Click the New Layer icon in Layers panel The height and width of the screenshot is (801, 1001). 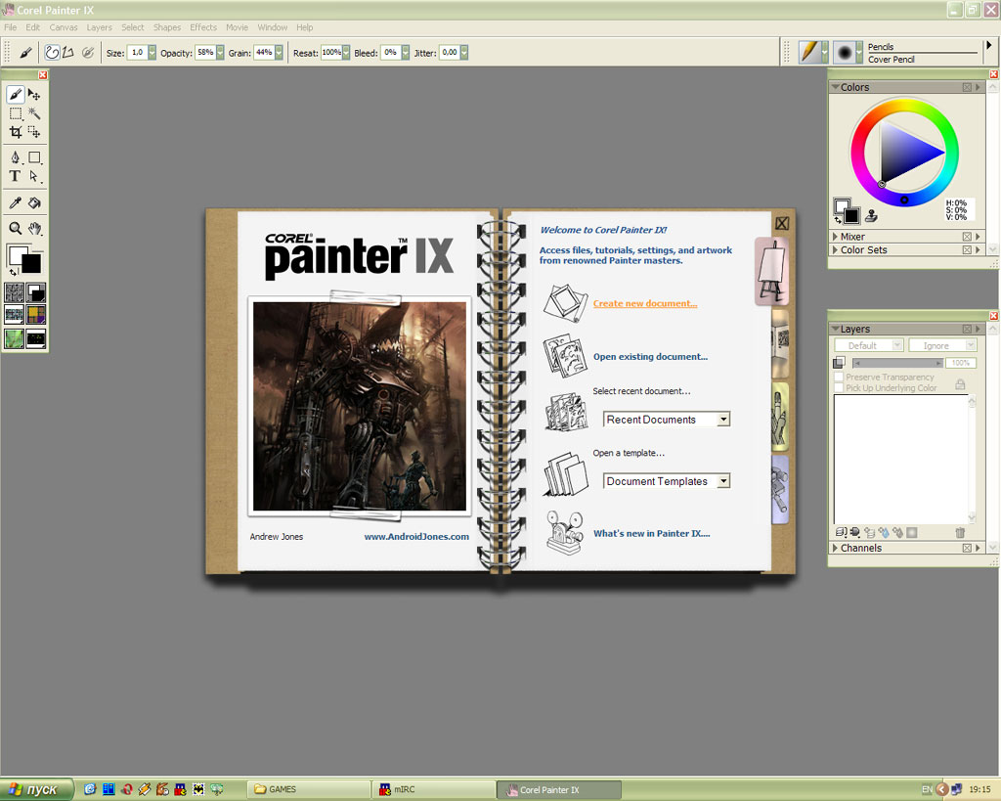pos(869,532)
